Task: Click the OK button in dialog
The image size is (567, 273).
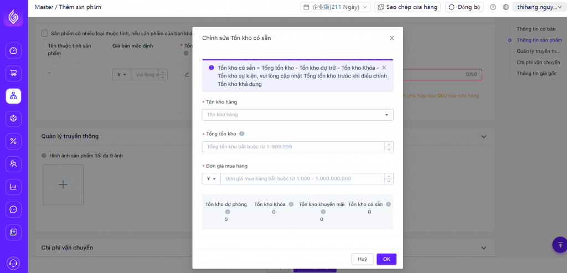Action: point(386,259)
